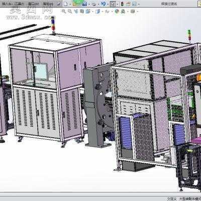
Task: Click Display Style cube icon
Action: (97, 12)
